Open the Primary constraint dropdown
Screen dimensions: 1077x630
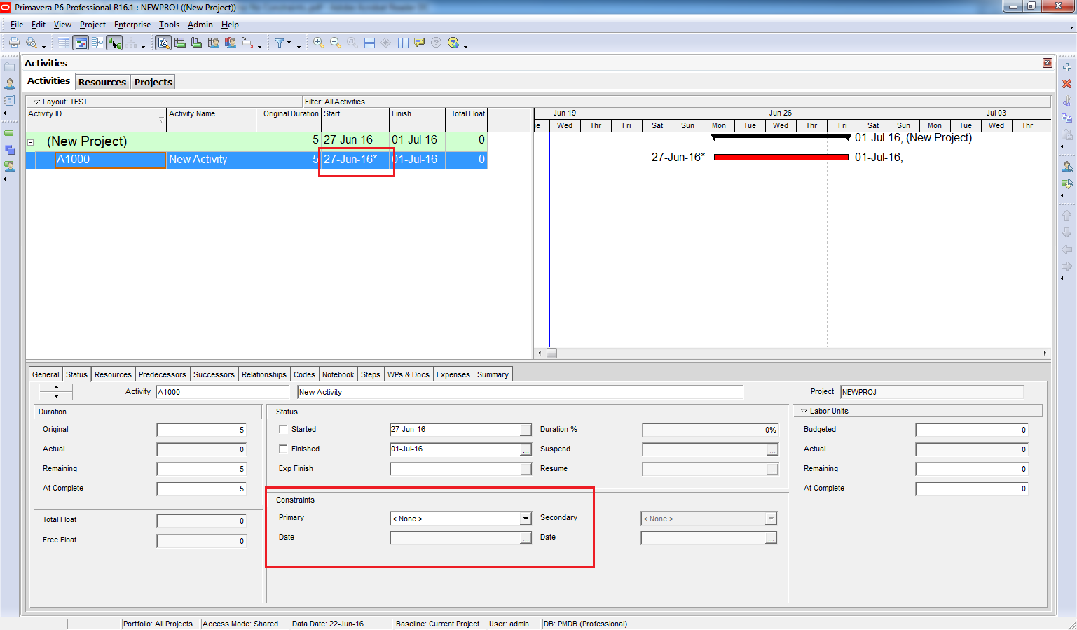(526, 519)
